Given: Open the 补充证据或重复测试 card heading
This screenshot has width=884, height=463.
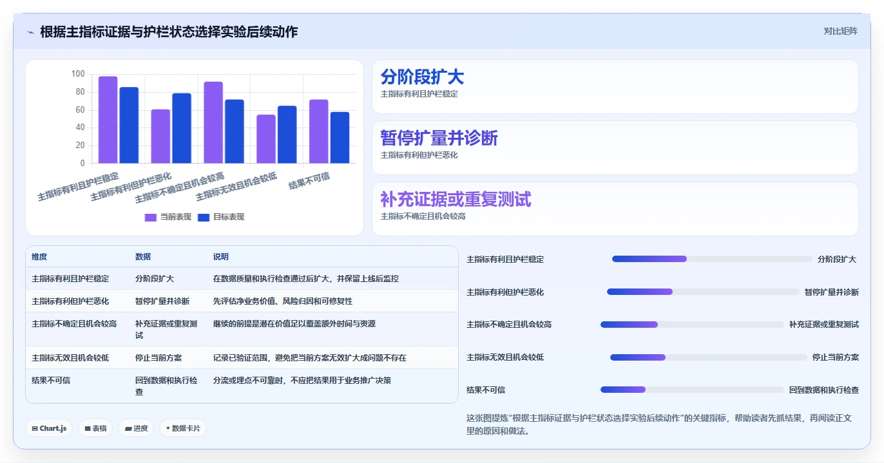Looking at the screenshot, I should [456, 200].
